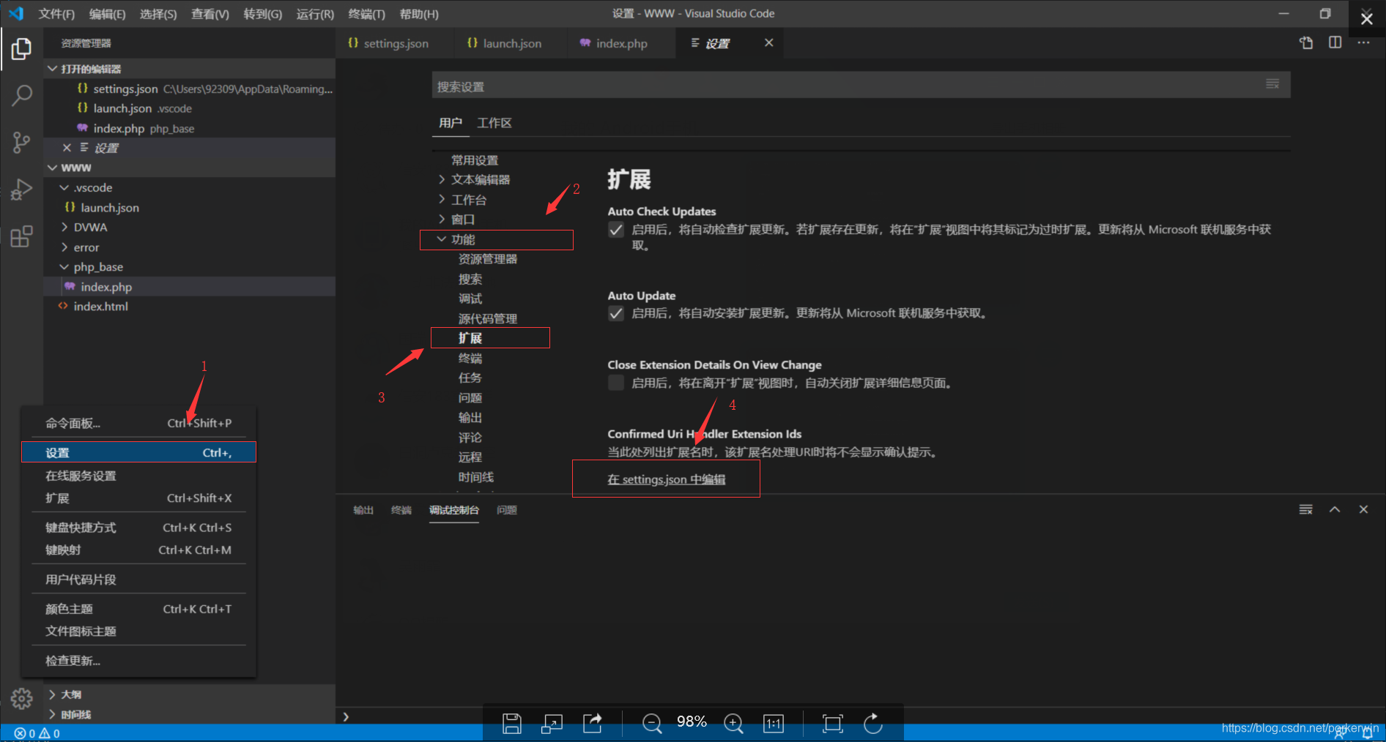Open the Extensions view icon
The width and height of the screenshot is (1386, 742).
[x=21, y=236]
